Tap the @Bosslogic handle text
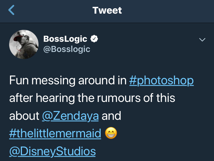 [66, 49]
